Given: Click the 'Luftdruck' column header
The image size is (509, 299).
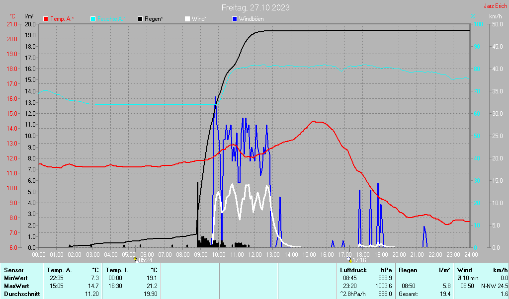Looking at the screenshot, I should click(353, 270).
